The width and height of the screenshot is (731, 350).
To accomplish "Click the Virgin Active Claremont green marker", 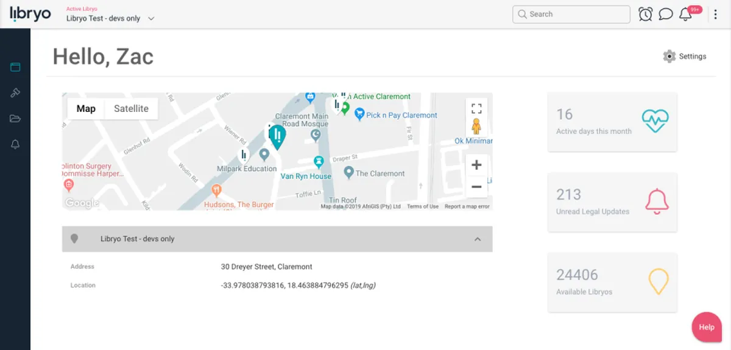I will click(x=345, y=108).
